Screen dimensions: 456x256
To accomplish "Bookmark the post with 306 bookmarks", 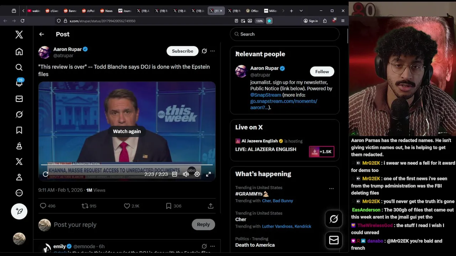I will click(x=173, y=206).
